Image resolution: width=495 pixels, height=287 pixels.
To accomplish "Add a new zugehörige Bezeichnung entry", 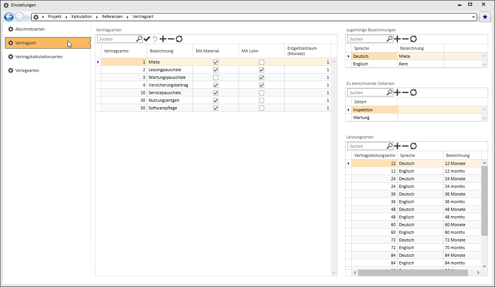I will [397, 39].
